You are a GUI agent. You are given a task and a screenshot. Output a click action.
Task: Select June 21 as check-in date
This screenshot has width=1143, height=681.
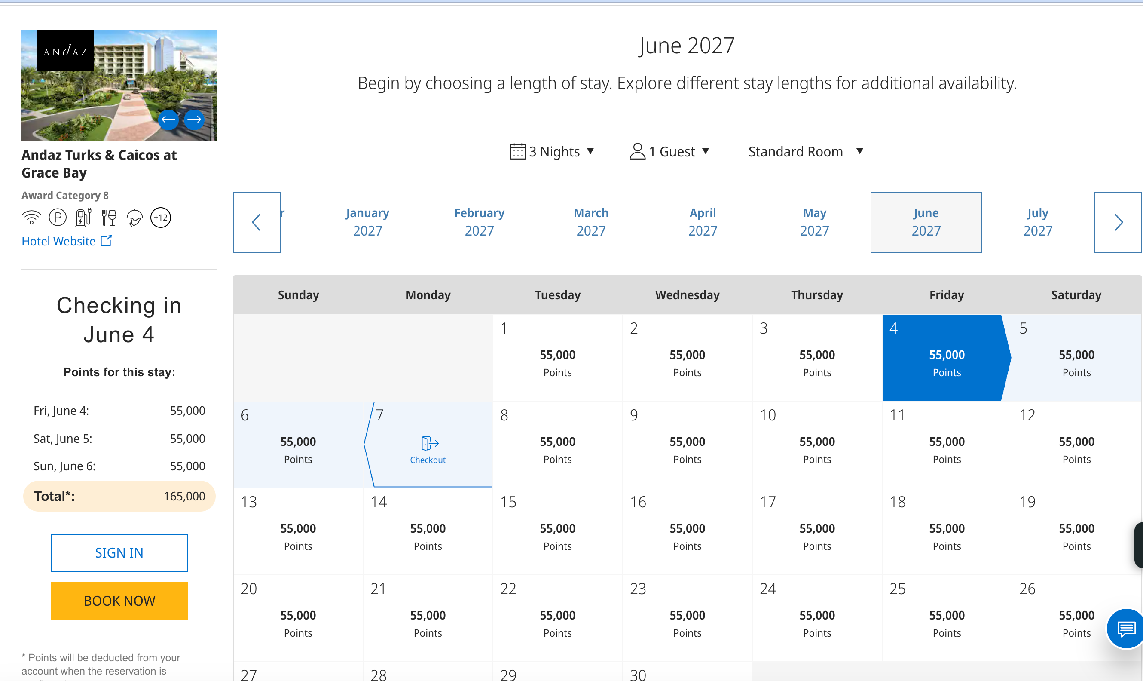[x=428, y=618]
